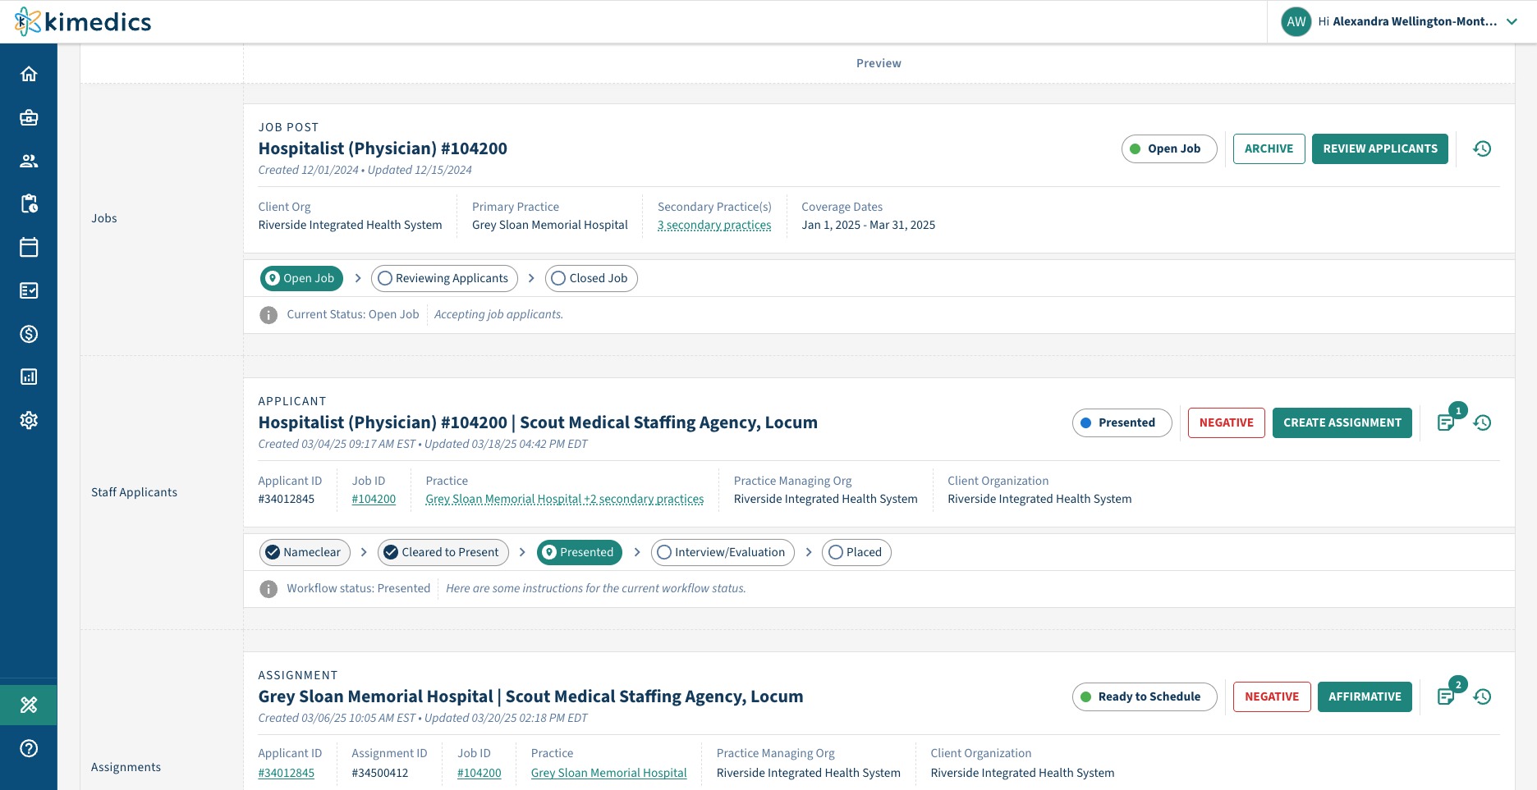Open Grey Sloan Memorial Hospital +2 secondary practices link

coord(565,499)
